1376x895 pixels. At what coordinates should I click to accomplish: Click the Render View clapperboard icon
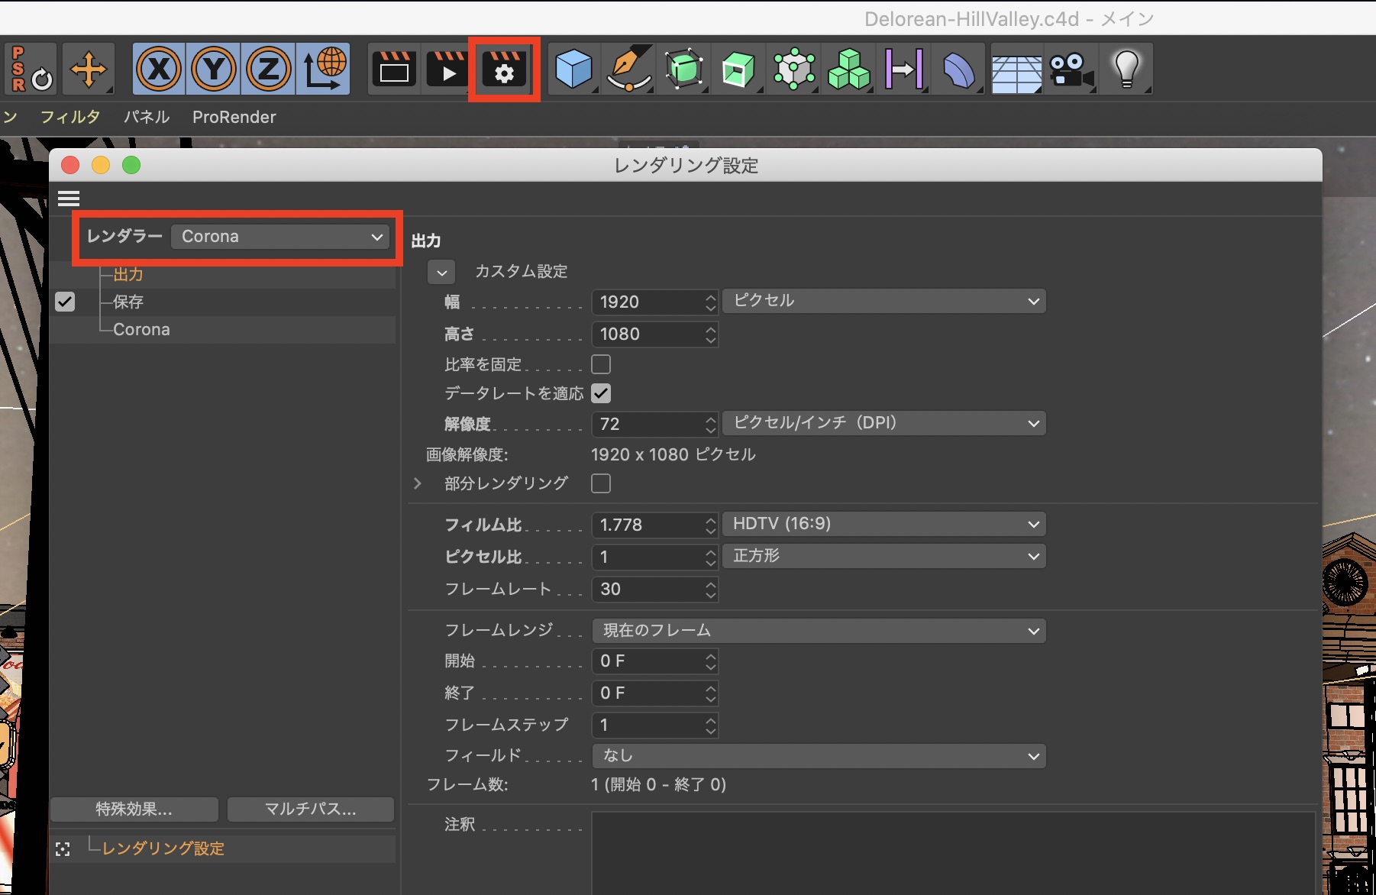(x=394, y=70)
